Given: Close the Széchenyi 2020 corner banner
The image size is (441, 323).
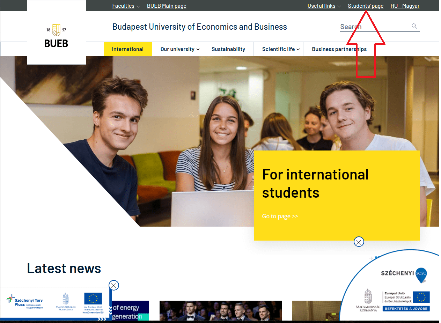Looking at the screenshot, I should point(359,242).
